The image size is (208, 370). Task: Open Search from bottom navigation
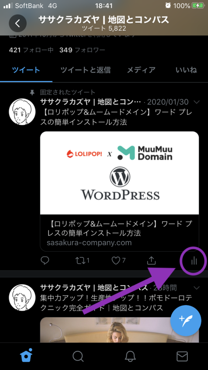pyautogui.click(x=78, y=356)
